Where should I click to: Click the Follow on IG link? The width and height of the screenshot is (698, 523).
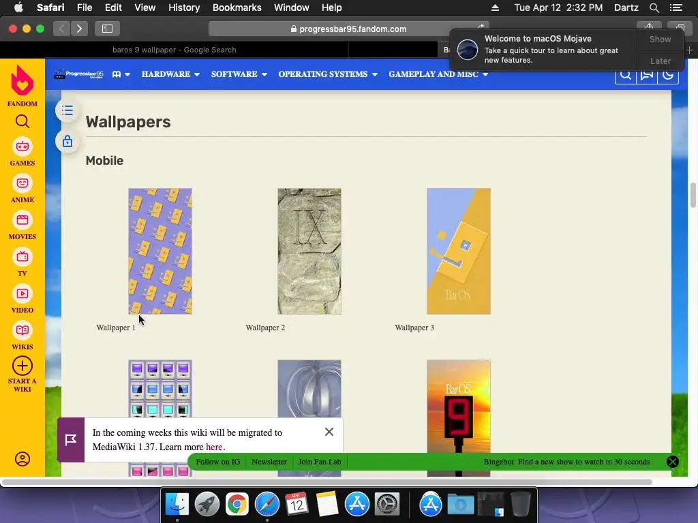(217, 462)
